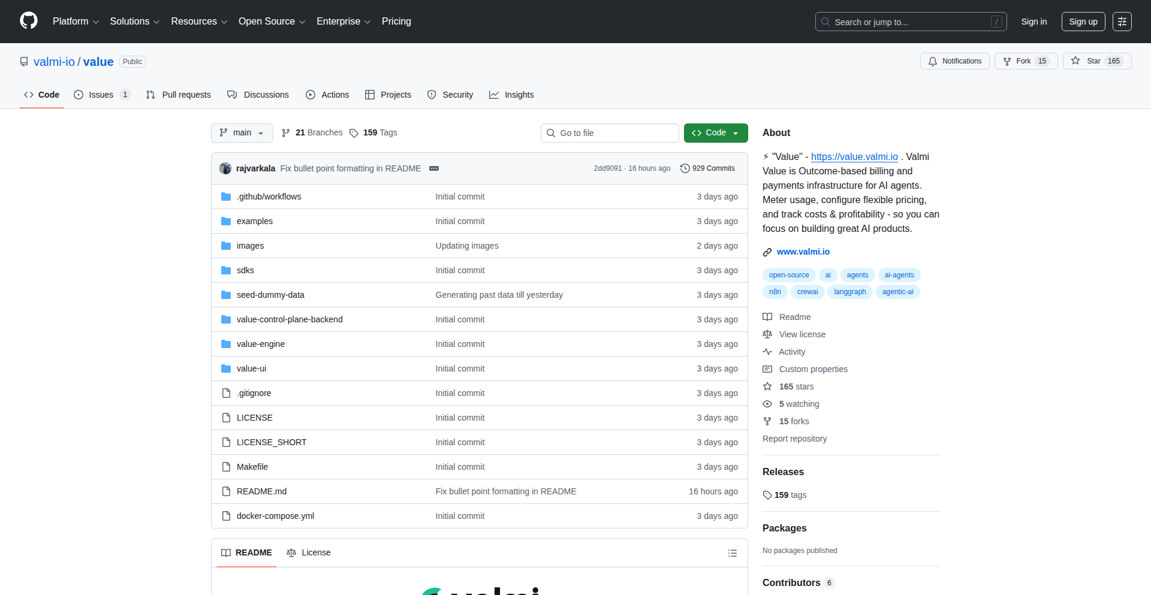
Task: Select the langgraph topic tag
Action: 849,292
